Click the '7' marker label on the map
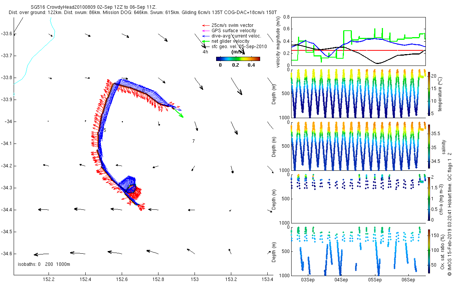 [x=193, y=141]
